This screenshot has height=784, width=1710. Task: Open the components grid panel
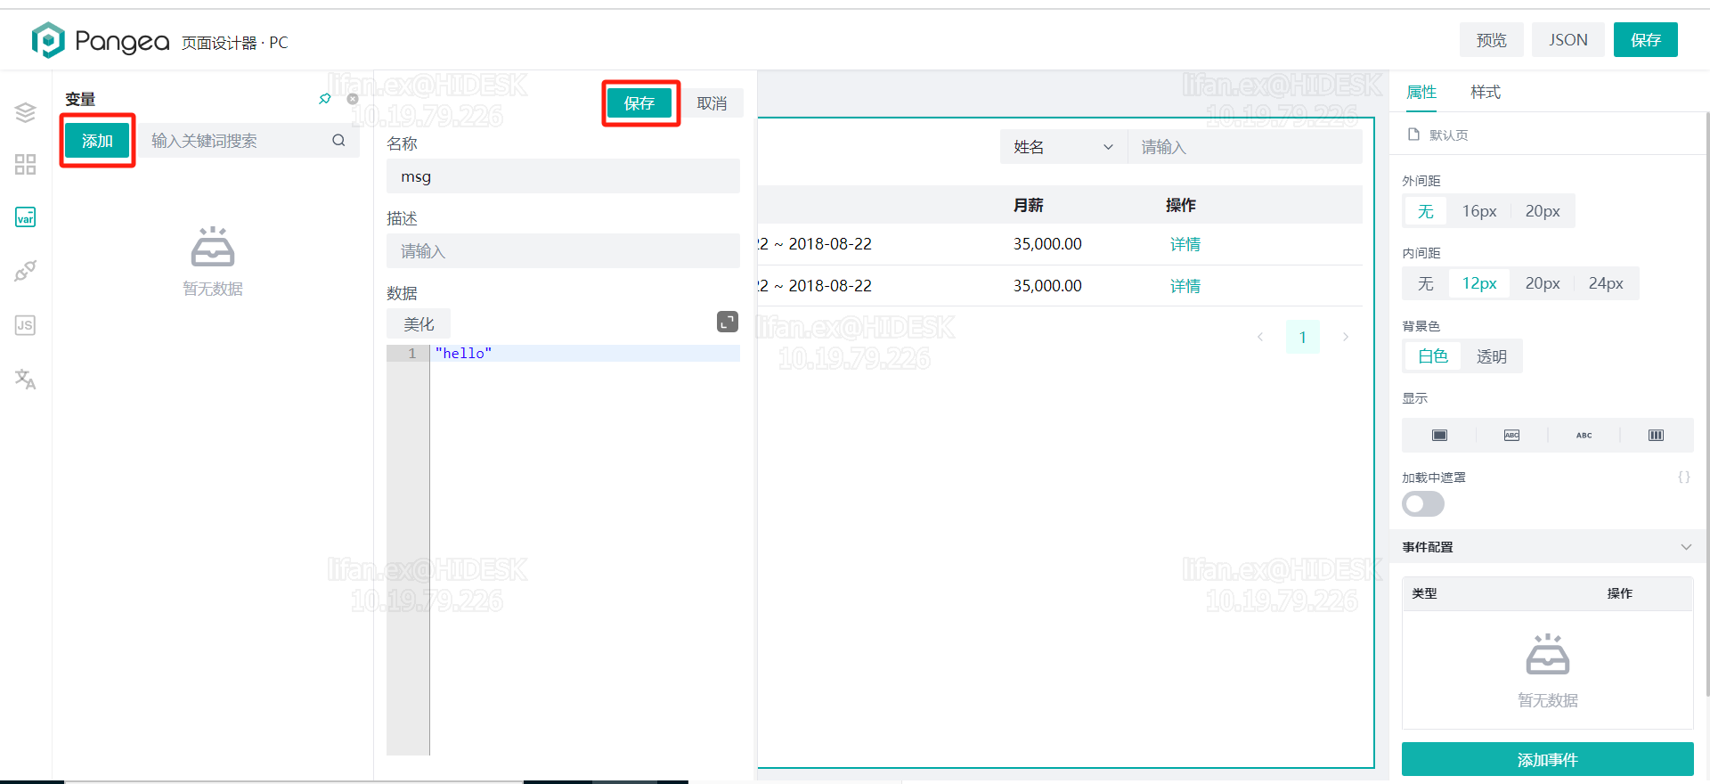pyautogui.click(x=25, y=165)
